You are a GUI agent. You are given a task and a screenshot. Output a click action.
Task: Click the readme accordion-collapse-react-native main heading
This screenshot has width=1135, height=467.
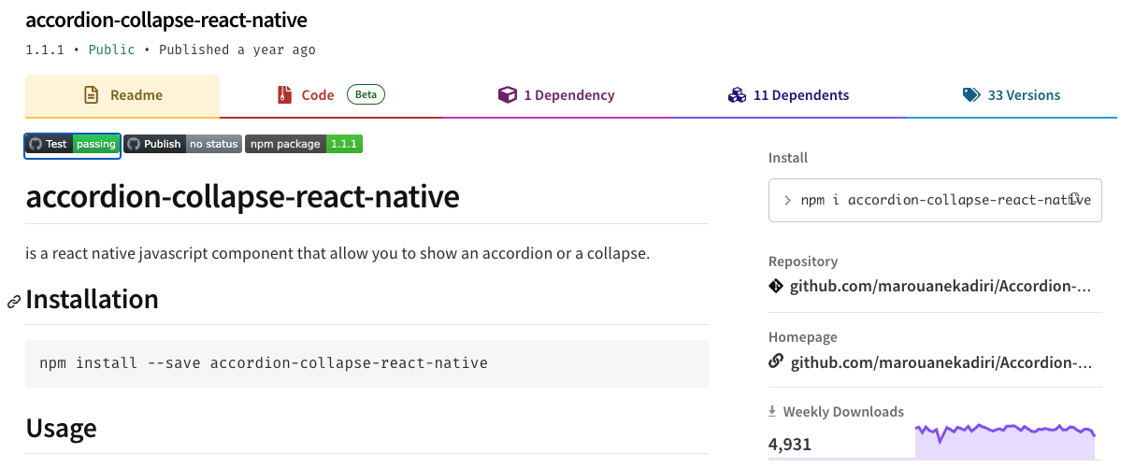tap(242, 197)
